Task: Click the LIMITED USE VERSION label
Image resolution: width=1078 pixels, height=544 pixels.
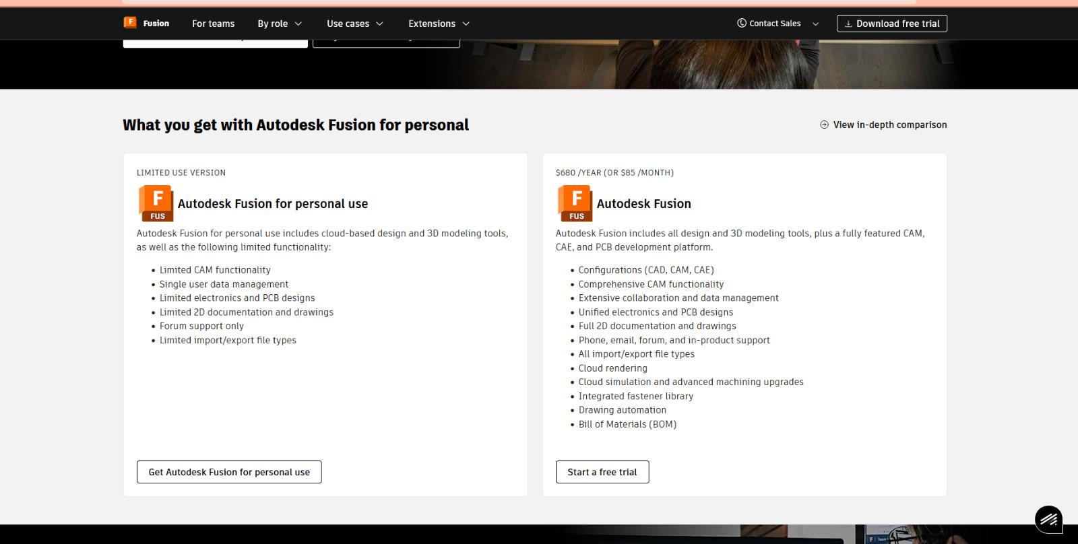Action: (181, 172)
